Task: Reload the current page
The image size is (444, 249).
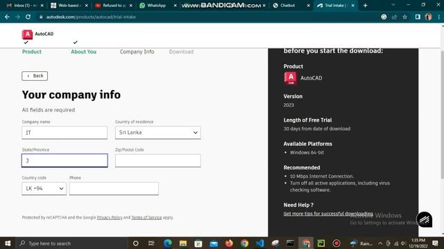Action: point(28,17)
